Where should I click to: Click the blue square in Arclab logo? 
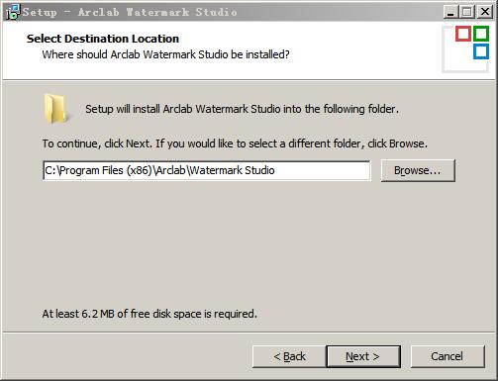(481, 51)
